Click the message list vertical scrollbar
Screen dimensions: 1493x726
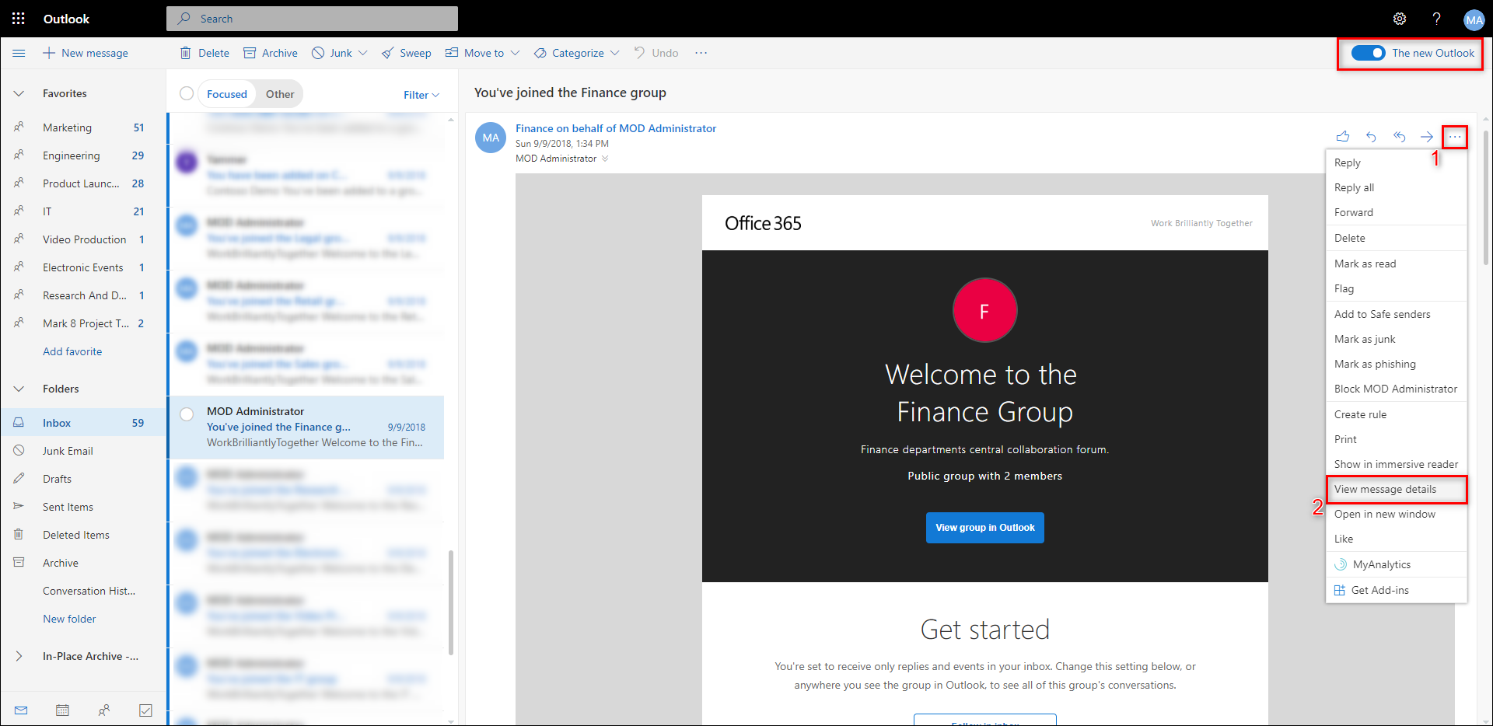click(451, 602)
